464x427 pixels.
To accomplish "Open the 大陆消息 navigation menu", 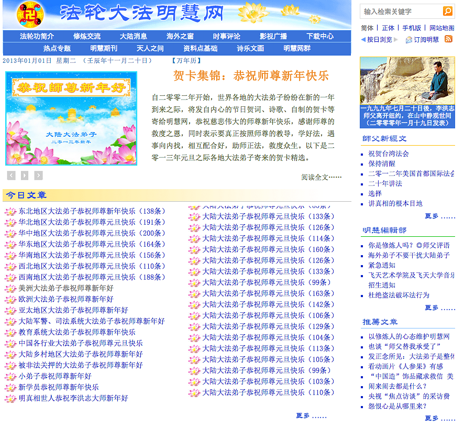I will point(133,36).
